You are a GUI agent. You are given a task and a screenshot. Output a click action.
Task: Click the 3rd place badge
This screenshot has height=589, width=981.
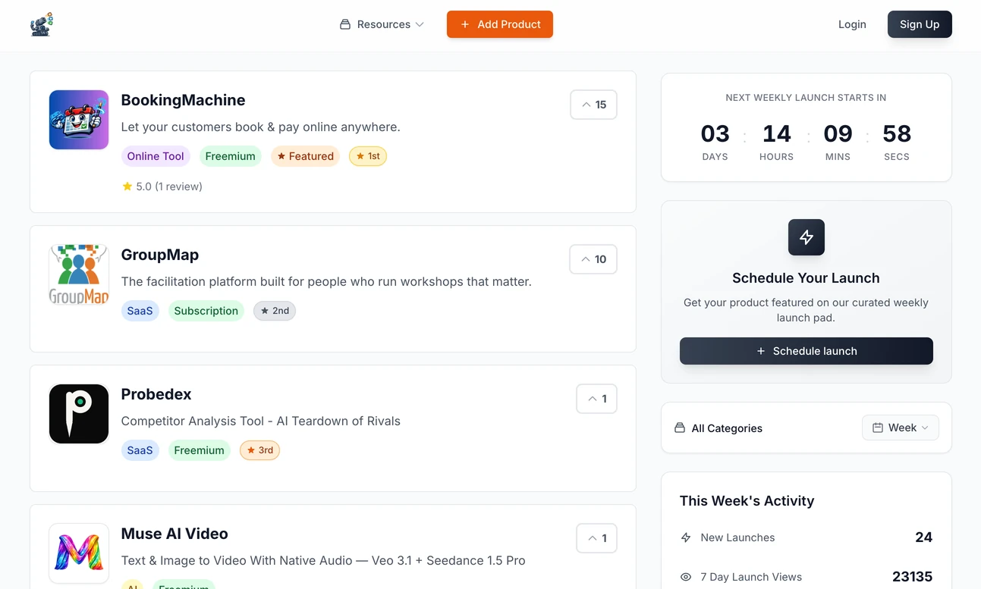pos(260,450)
